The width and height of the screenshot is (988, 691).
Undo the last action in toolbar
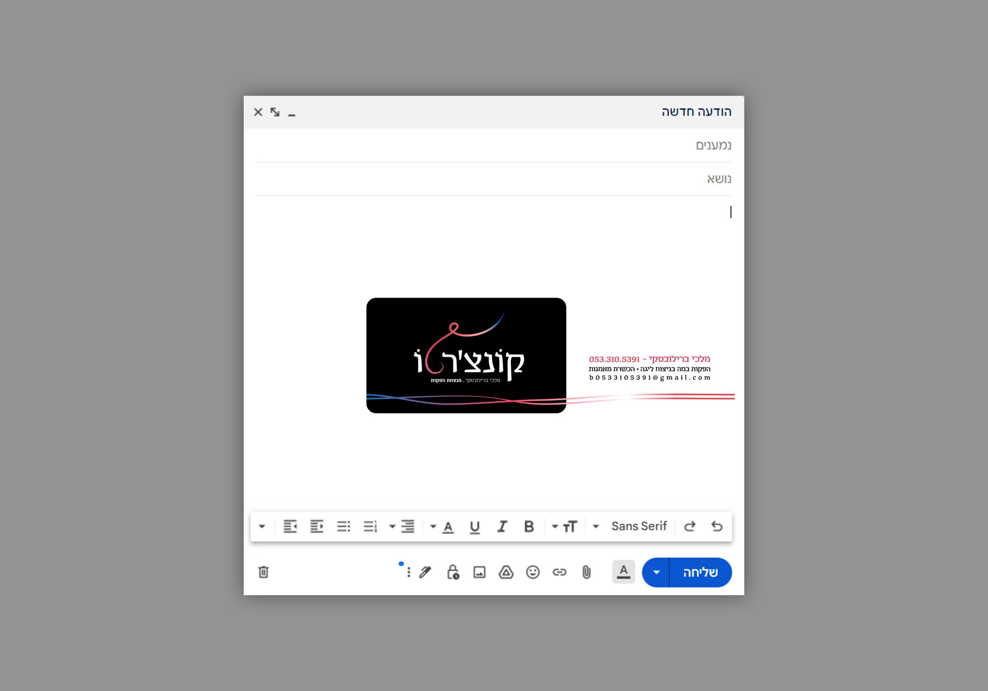click(x=717, y=527)
